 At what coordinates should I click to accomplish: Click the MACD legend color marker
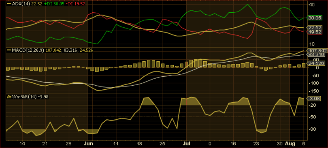coord(9,50)
